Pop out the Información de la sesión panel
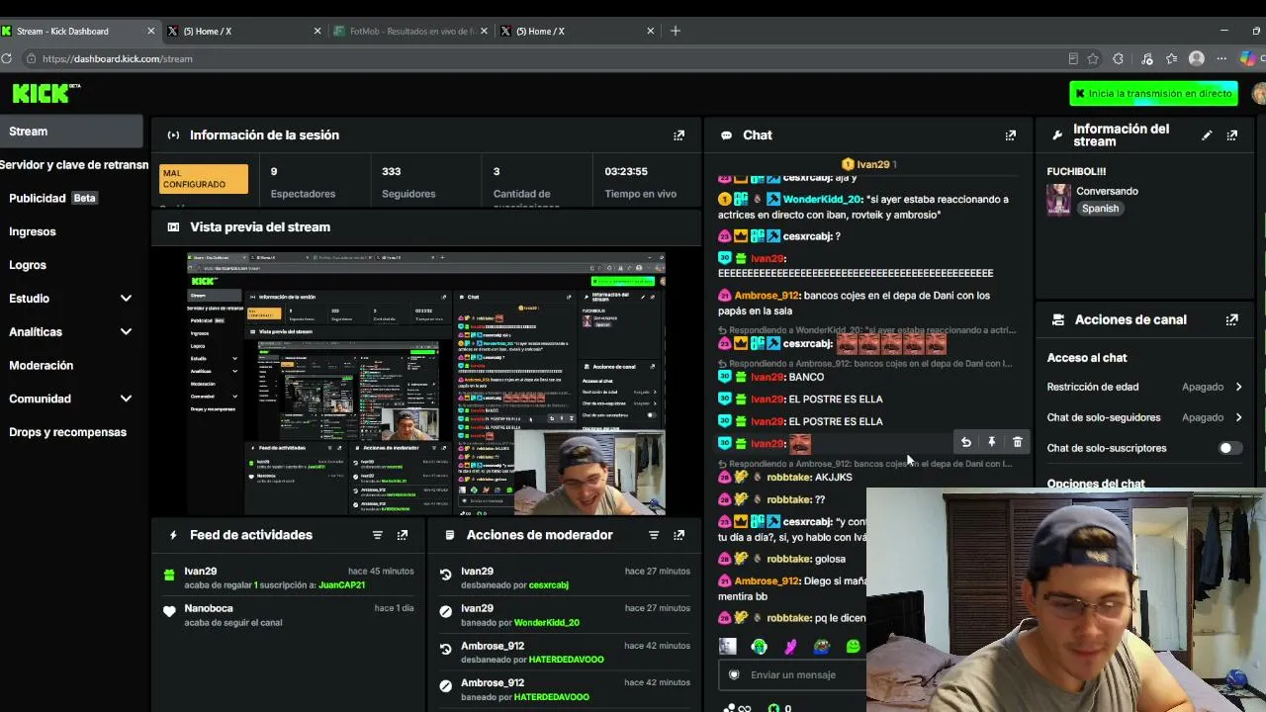This screenshot has height=712, width=1266. click(678, 135)
